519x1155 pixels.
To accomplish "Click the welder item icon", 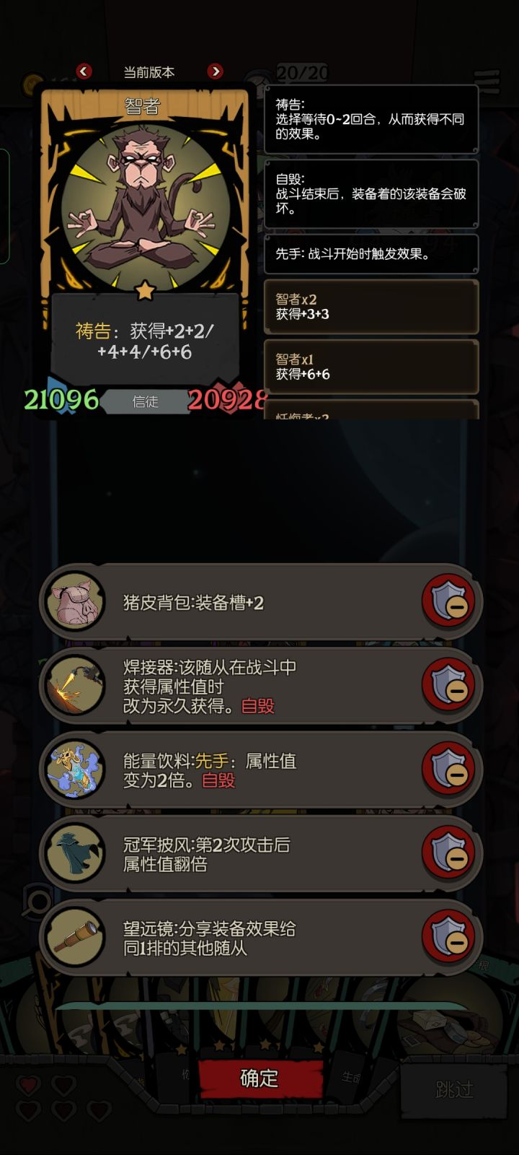I will [x=76, y=685].
